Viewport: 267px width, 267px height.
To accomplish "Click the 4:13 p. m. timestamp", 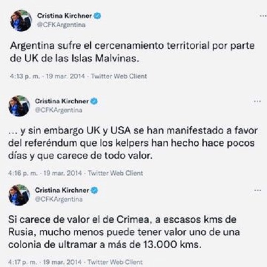I will 25,76.
